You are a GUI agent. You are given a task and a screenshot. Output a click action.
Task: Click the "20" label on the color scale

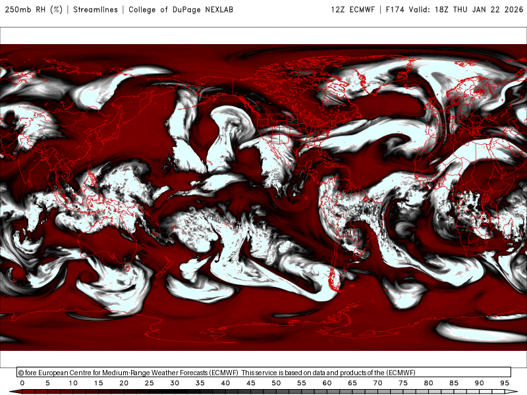[124, 383]
